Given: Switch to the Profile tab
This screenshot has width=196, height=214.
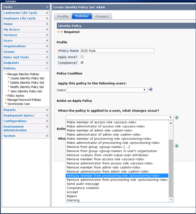Looking at the screenshot, I should point(63,16).
